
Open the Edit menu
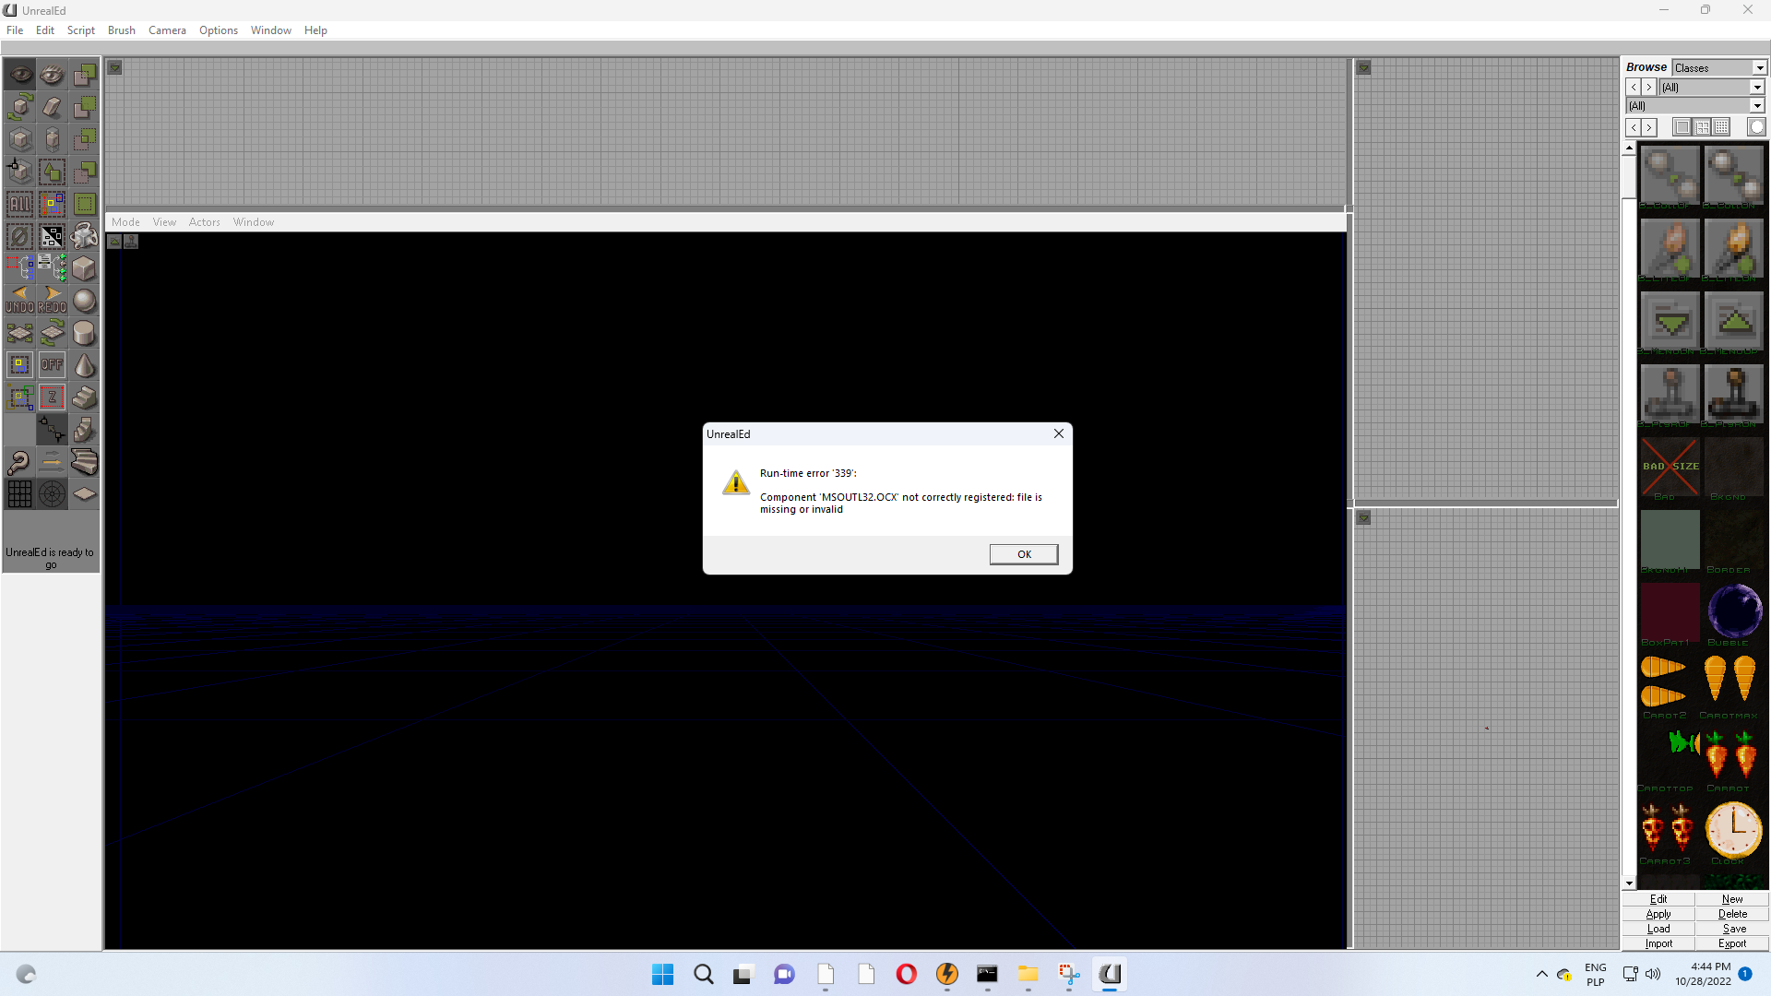click(x=45, y=30)
